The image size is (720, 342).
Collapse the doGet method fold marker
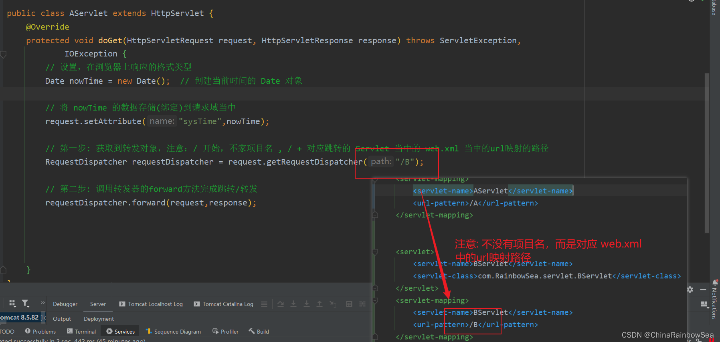tap(3, 54)
